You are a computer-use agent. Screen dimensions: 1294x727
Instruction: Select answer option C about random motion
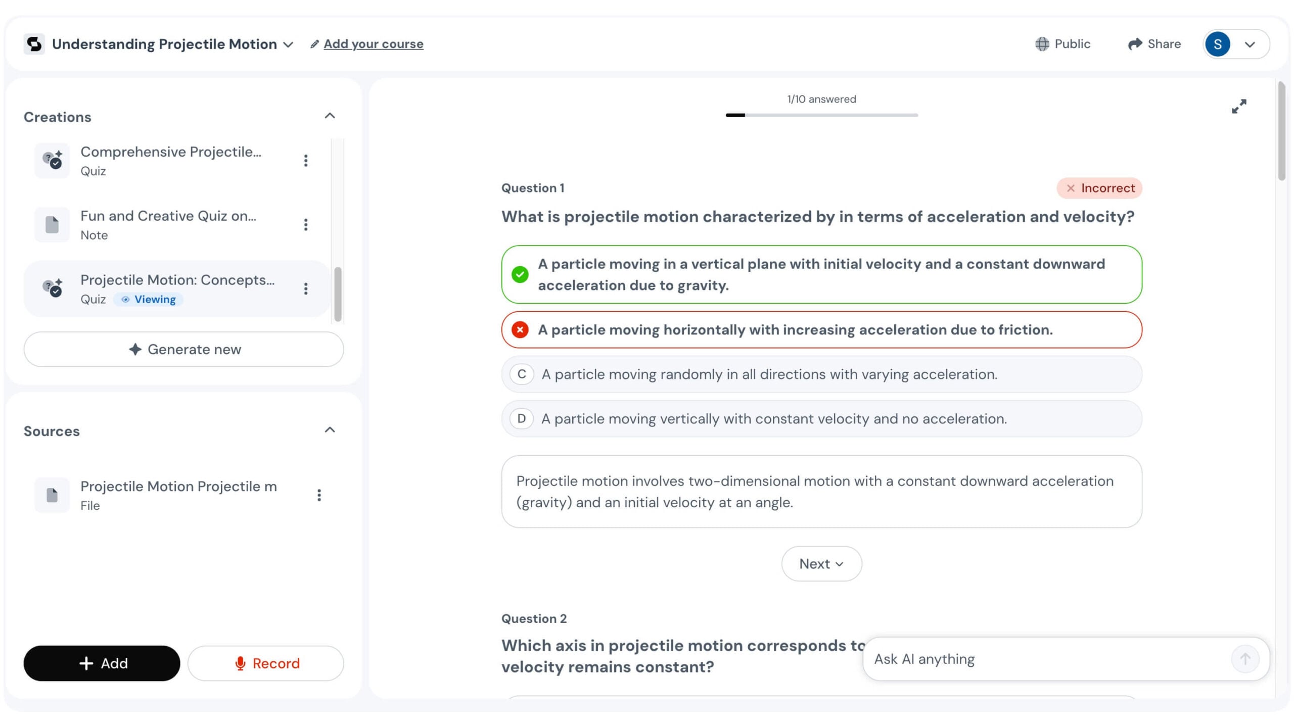(821, 374)
